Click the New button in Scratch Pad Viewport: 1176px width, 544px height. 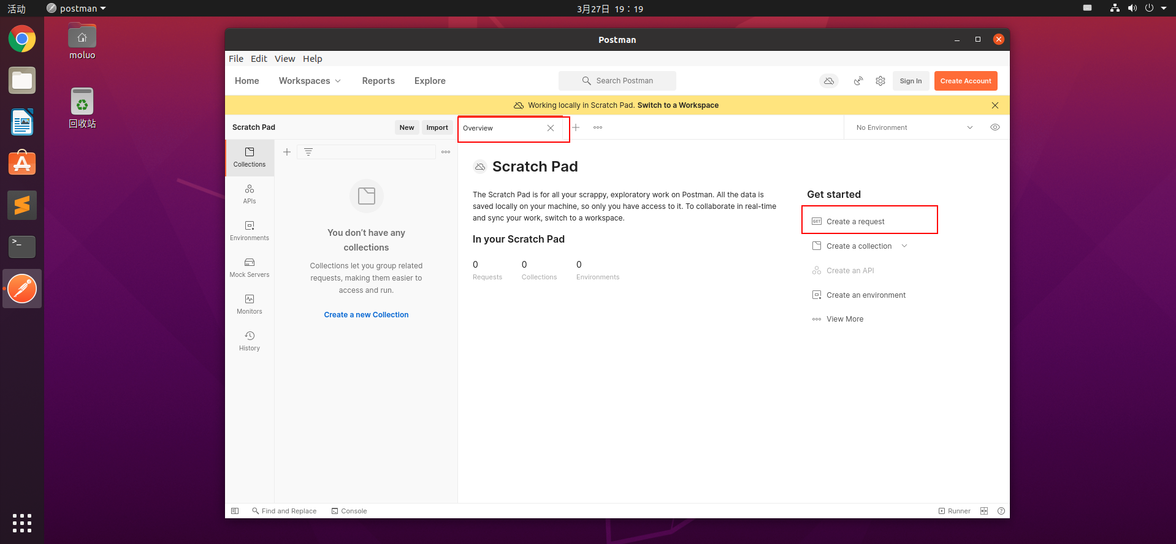pyautogui.click(x=407, y=127)
